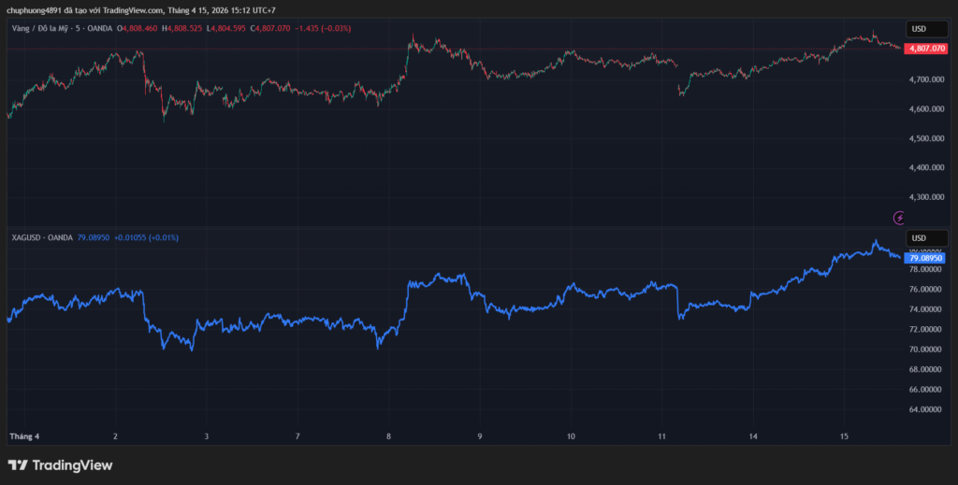Open the USD currency selector on the gold pane
958x485 pixels.
pyautogui.click(x=920, y=29)
